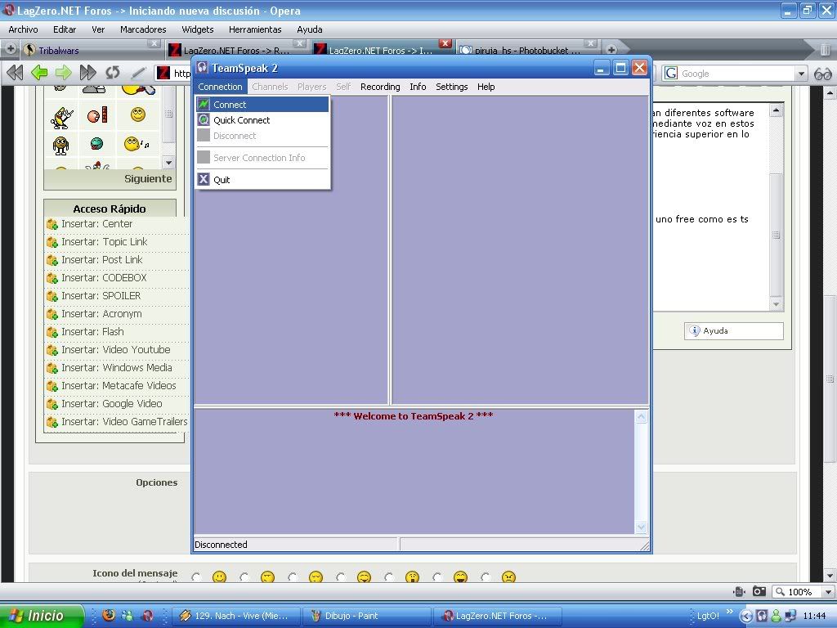
Task: Click up arrow of the text editor scrollbar
Action: click(777, 110)
